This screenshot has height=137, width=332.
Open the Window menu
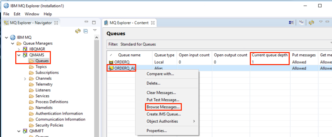pos(32,14)
